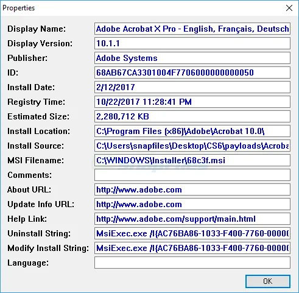Click the empty Language field

click(x=192, y=263)
